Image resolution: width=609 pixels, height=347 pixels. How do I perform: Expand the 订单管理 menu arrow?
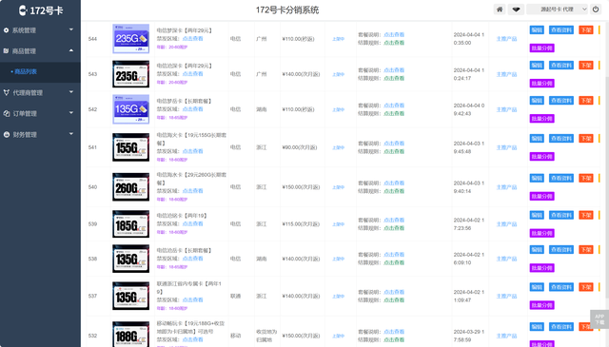tap(71, 113)
